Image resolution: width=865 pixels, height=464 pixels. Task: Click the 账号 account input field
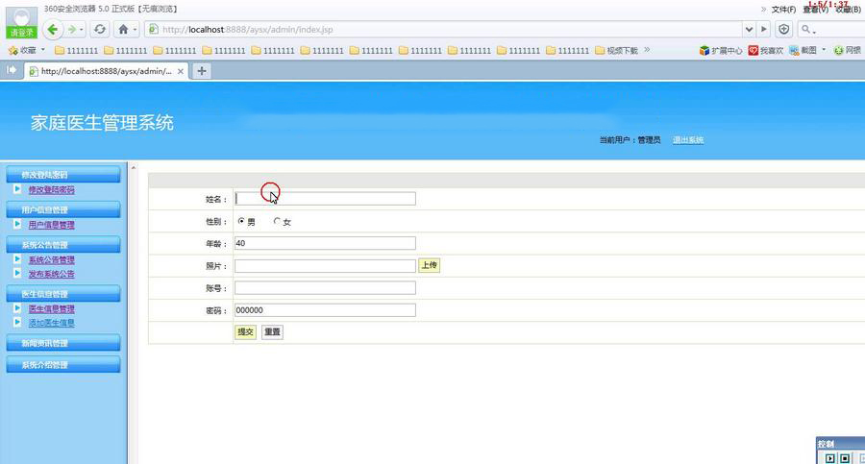[x=325, y=288]
